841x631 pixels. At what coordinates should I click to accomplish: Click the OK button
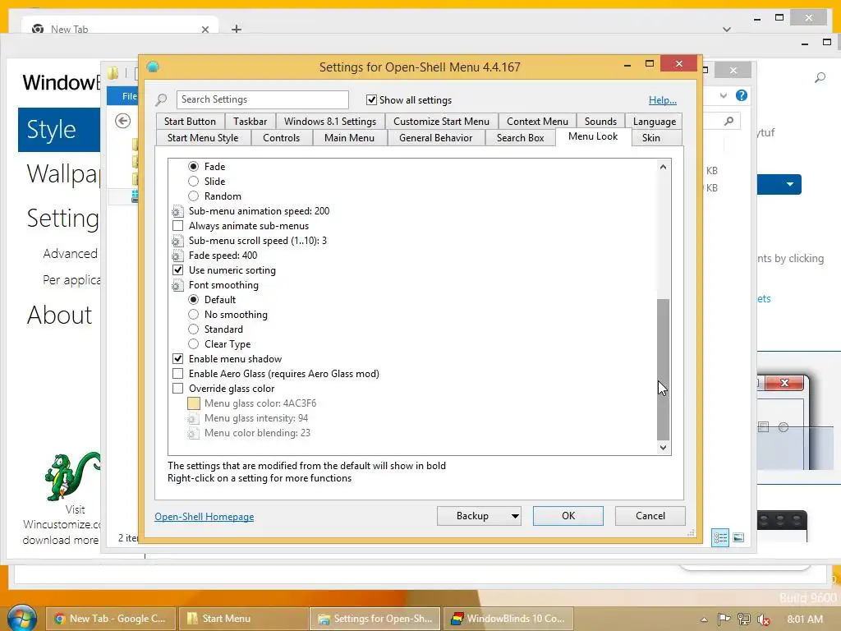click(x=568, y=516)
